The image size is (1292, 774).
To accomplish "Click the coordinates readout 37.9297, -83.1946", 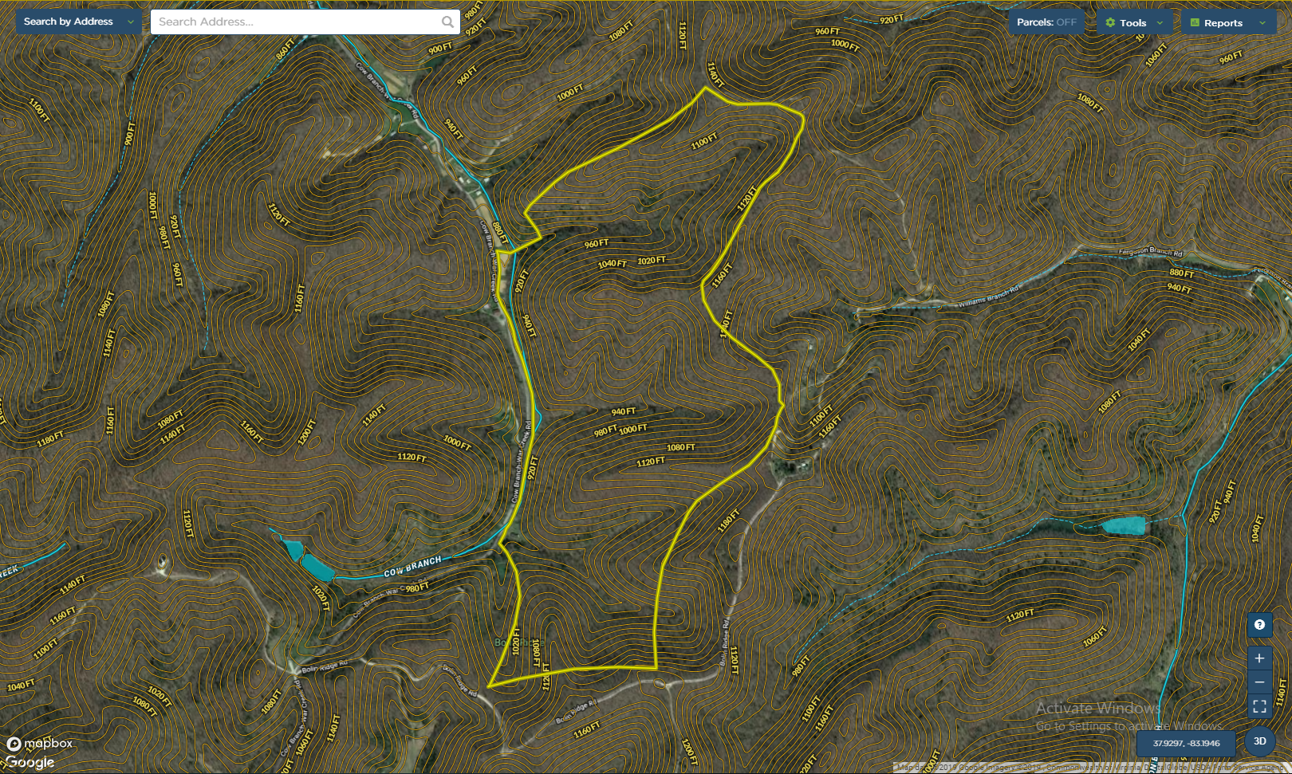I will point(1186,743).
